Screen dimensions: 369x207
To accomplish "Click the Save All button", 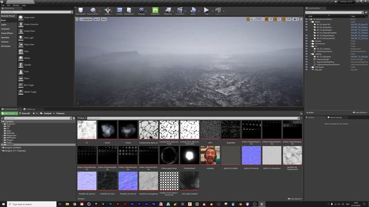I will (x=24, y=113).
